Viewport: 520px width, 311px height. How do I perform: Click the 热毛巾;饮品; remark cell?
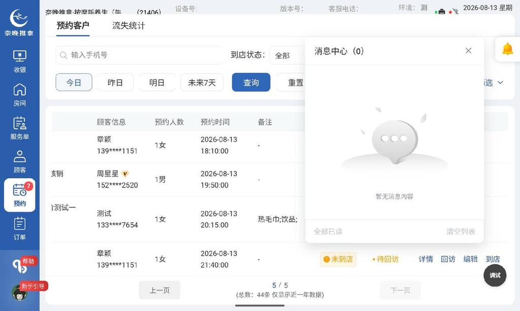pos(278,219)
